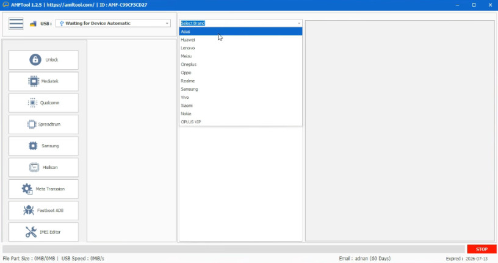This screenshot has width=498, height=263.
Task: Close the AMFTool window
Action: 490,5
